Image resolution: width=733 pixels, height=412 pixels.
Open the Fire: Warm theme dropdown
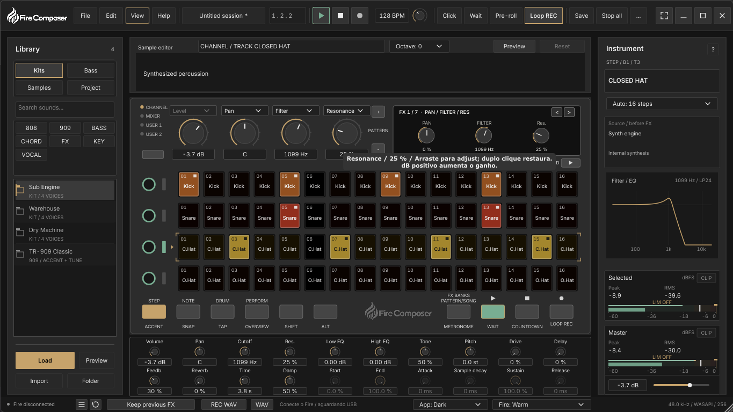[541, 404]
